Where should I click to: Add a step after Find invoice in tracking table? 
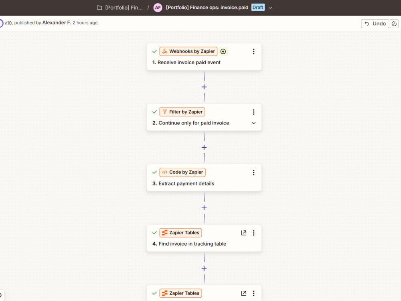tap(204, 268)
